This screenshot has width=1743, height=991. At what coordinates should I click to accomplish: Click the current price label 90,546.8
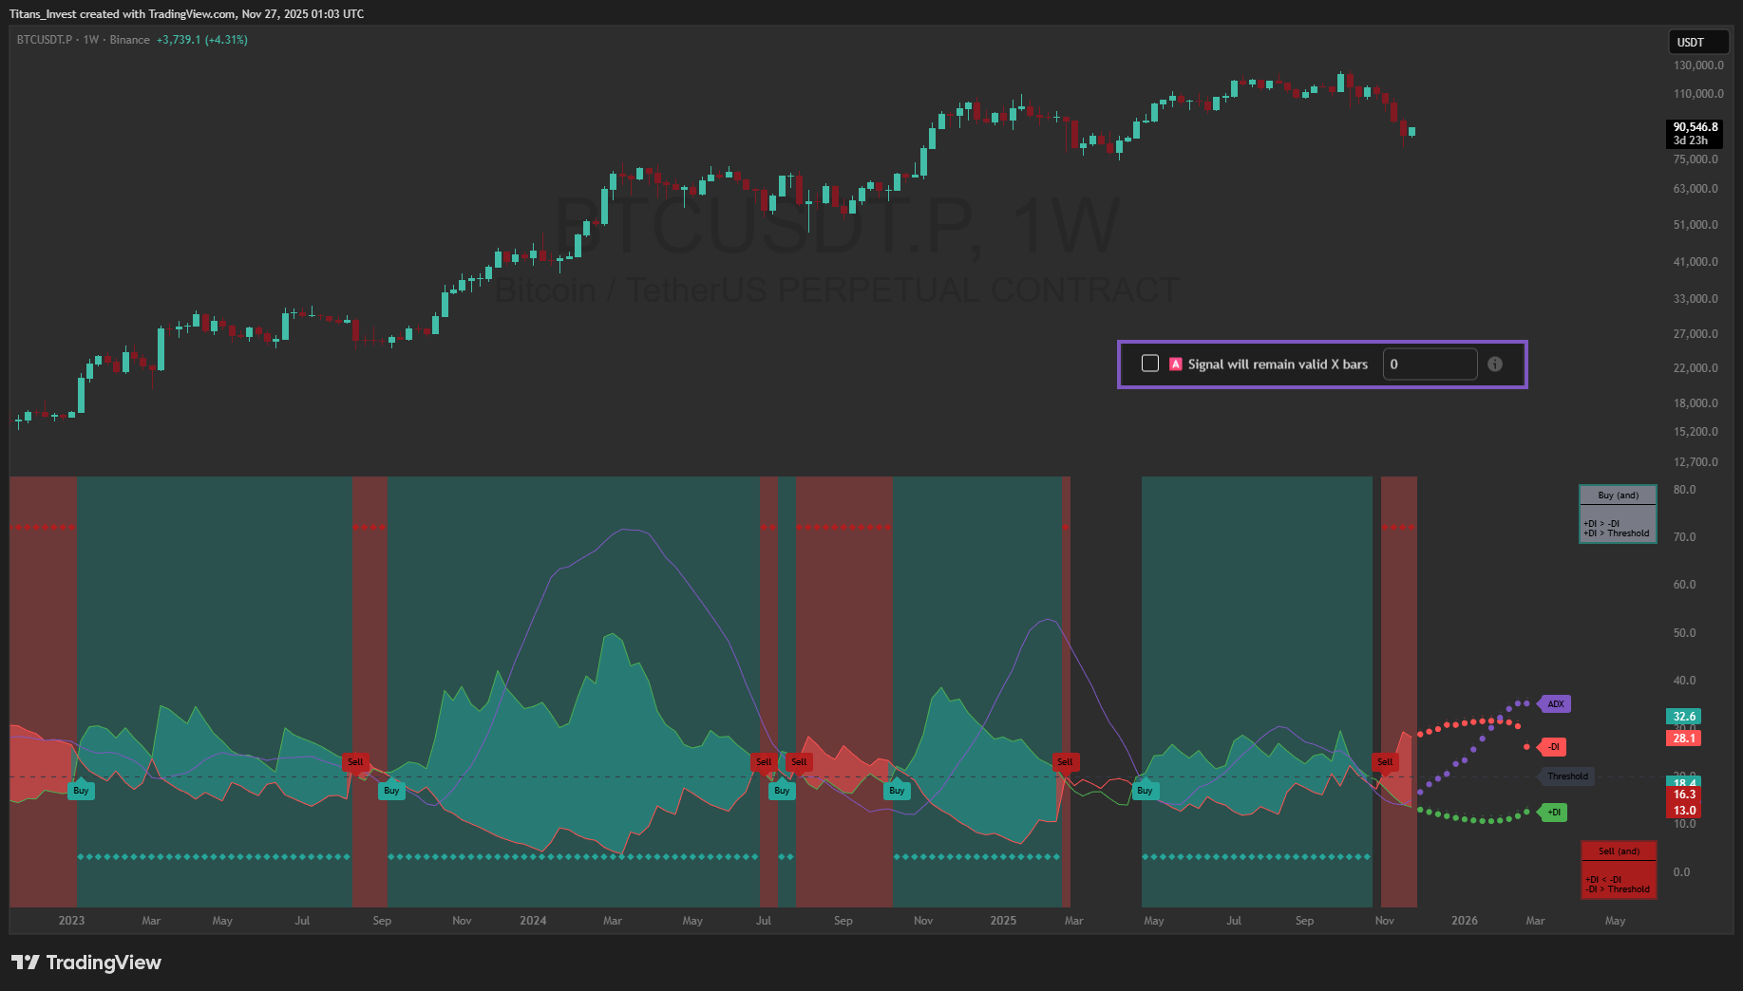(1696, 133)
